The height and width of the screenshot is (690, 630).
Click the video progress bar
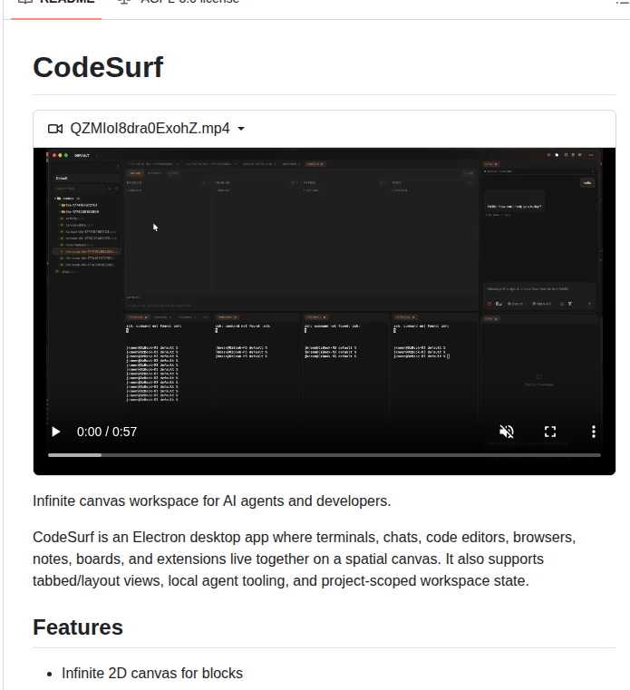pos(325,455)
